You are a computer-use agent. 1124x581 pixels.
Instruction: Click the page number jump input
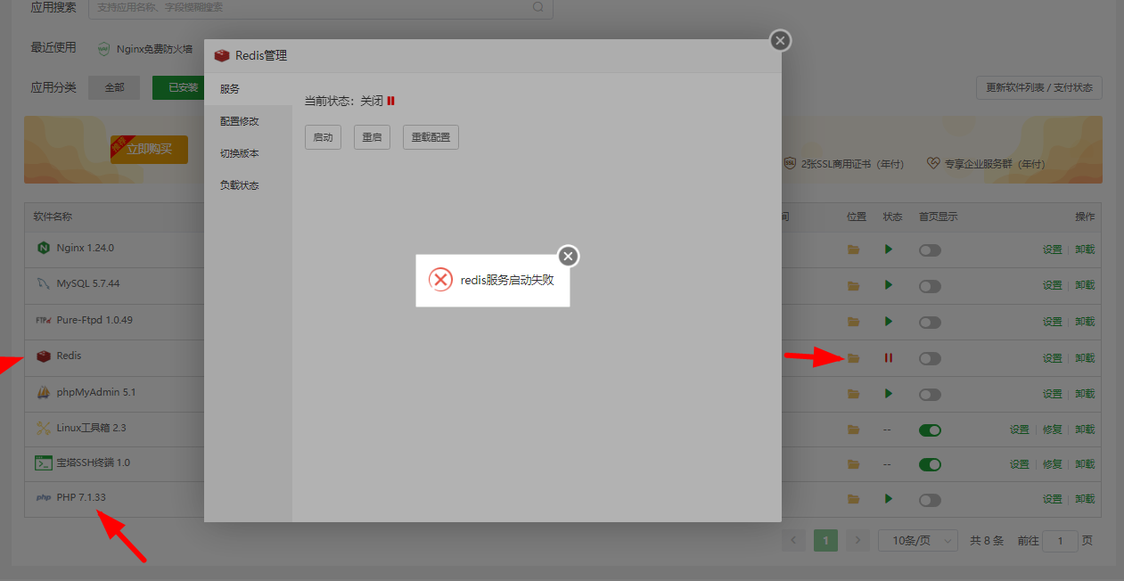(x=1061, y=540)
